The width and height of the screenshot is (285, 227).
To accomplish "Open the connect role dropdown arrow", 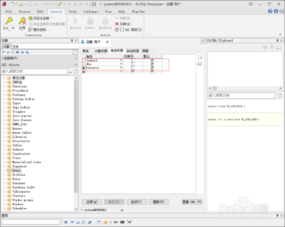I will [121, 60].
